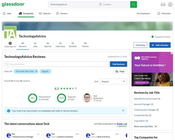Open the inbox notifications icon
175x140 pixels.
pos(163,4)
